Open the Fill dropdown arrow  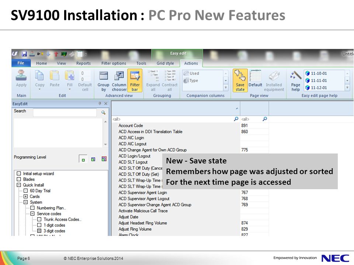[x=70, y=89]
